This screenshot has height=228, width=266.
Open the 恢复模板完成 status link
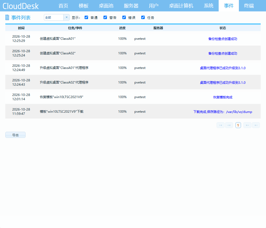point(223,97)
